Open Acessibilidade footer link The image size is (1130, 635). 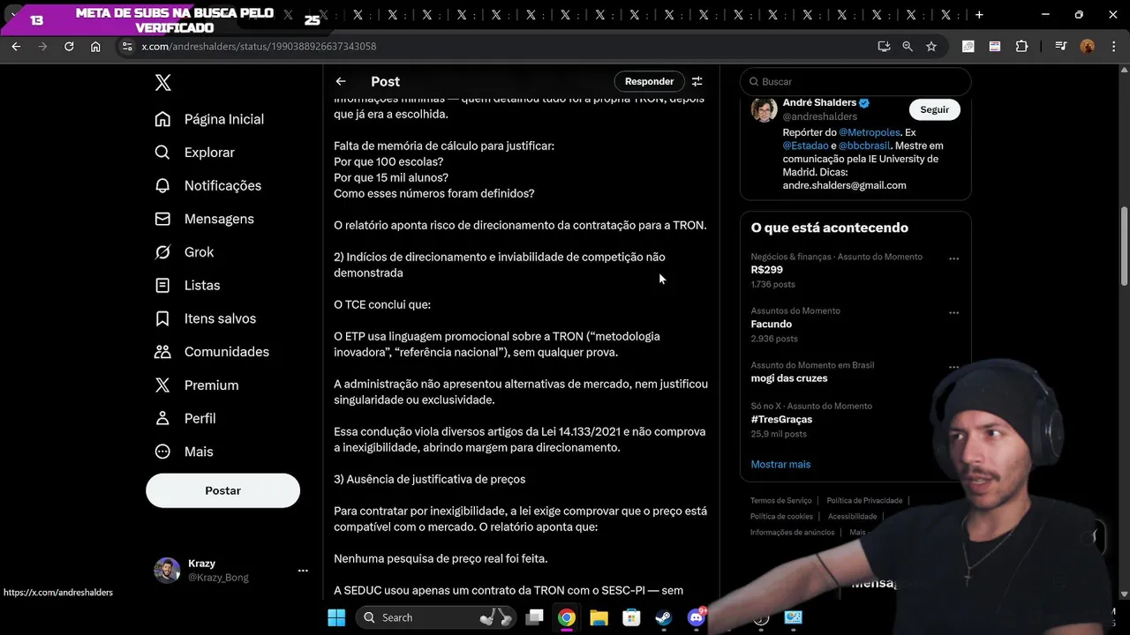click(x=852, y=517)
